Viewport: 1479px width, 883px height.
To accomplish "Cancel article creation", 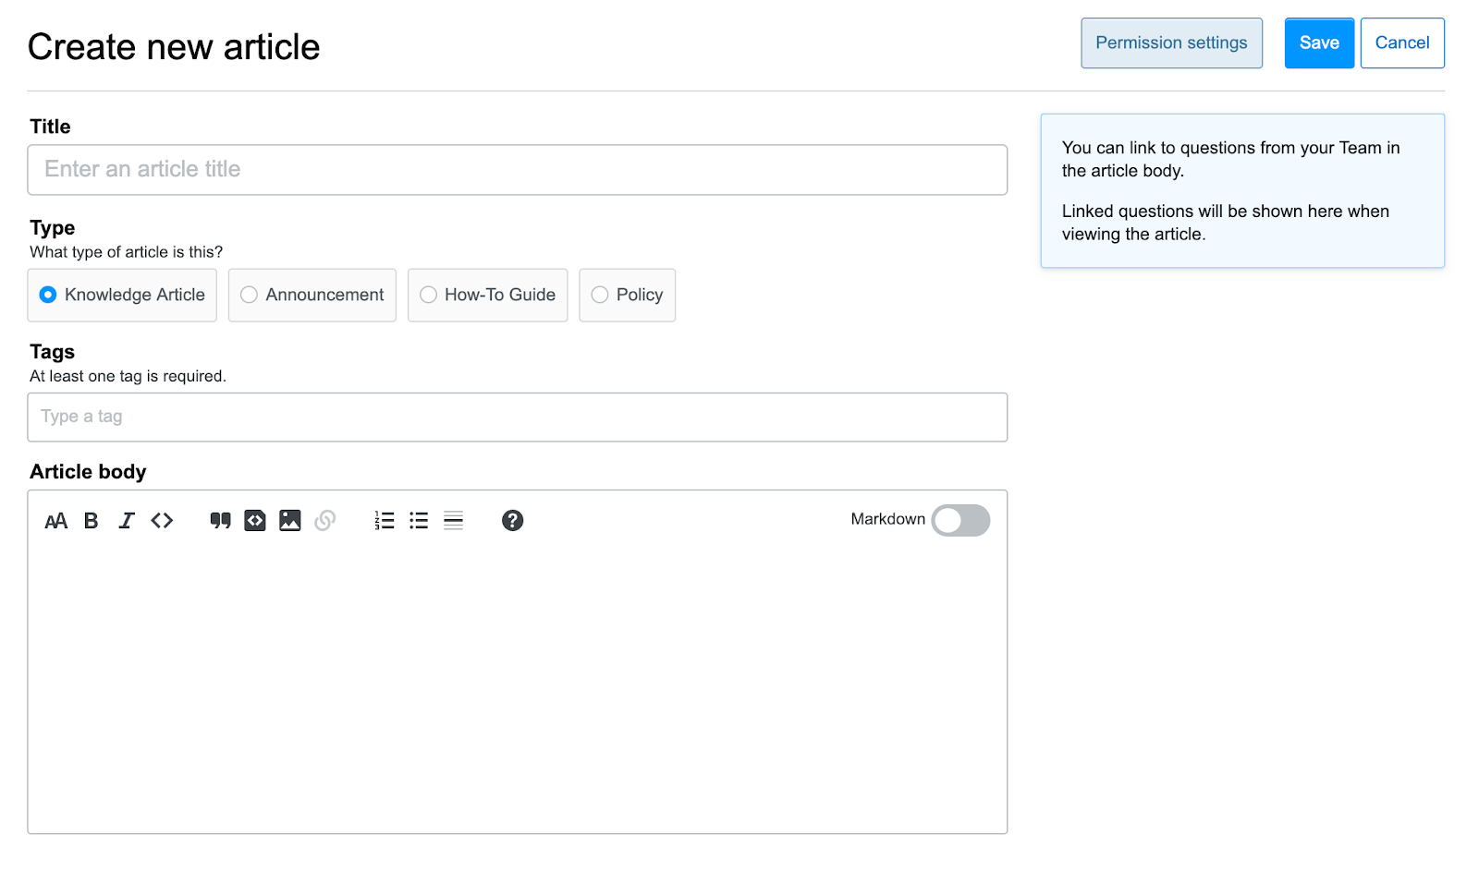I will pos(1402,43).
